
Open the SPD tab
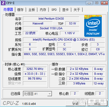(x=54, y=10)
